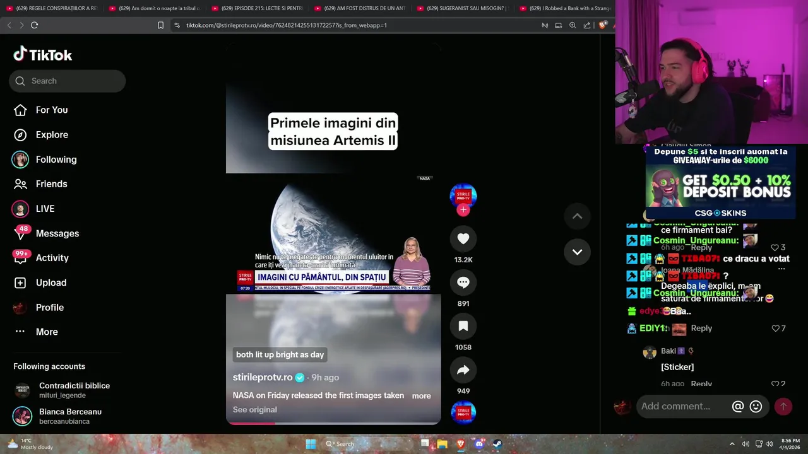Bookmark this page in the address bar

(x=160, y=25)
